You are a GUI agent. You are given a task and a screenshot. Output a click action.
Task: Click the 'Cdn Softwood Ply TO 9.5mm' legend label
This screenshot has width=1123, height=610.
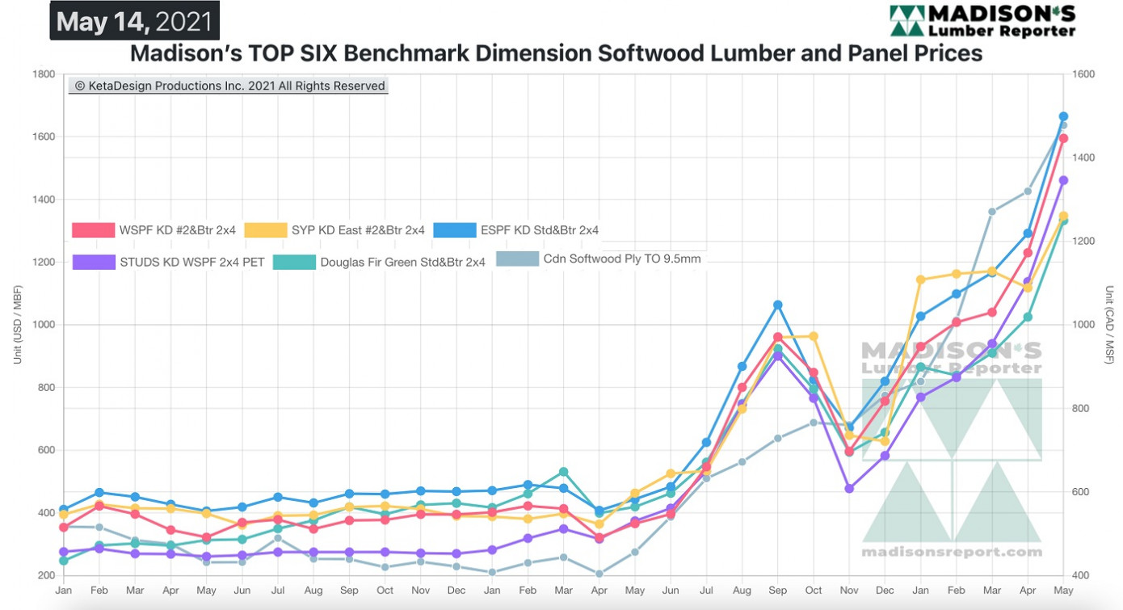622,259
